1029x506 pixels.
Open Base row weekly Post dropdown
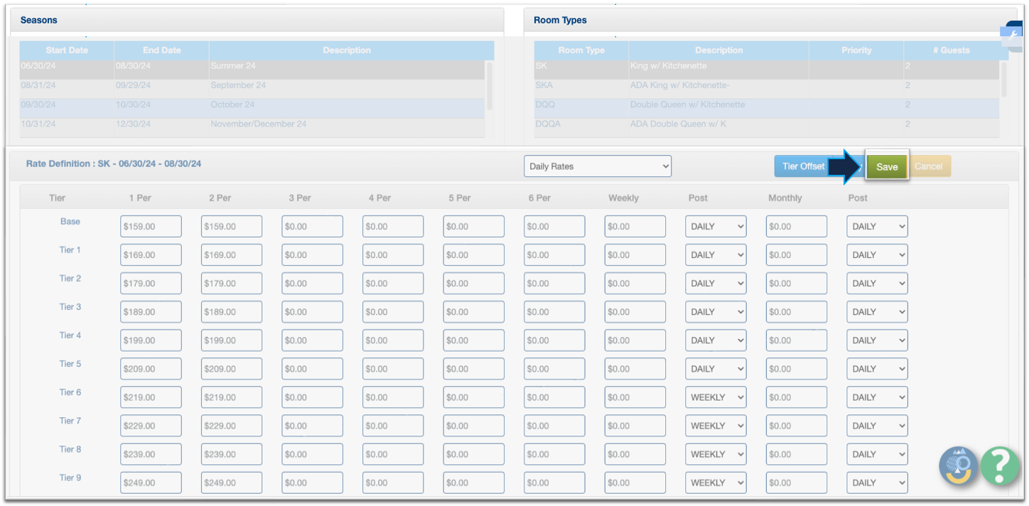click(716, 227)
